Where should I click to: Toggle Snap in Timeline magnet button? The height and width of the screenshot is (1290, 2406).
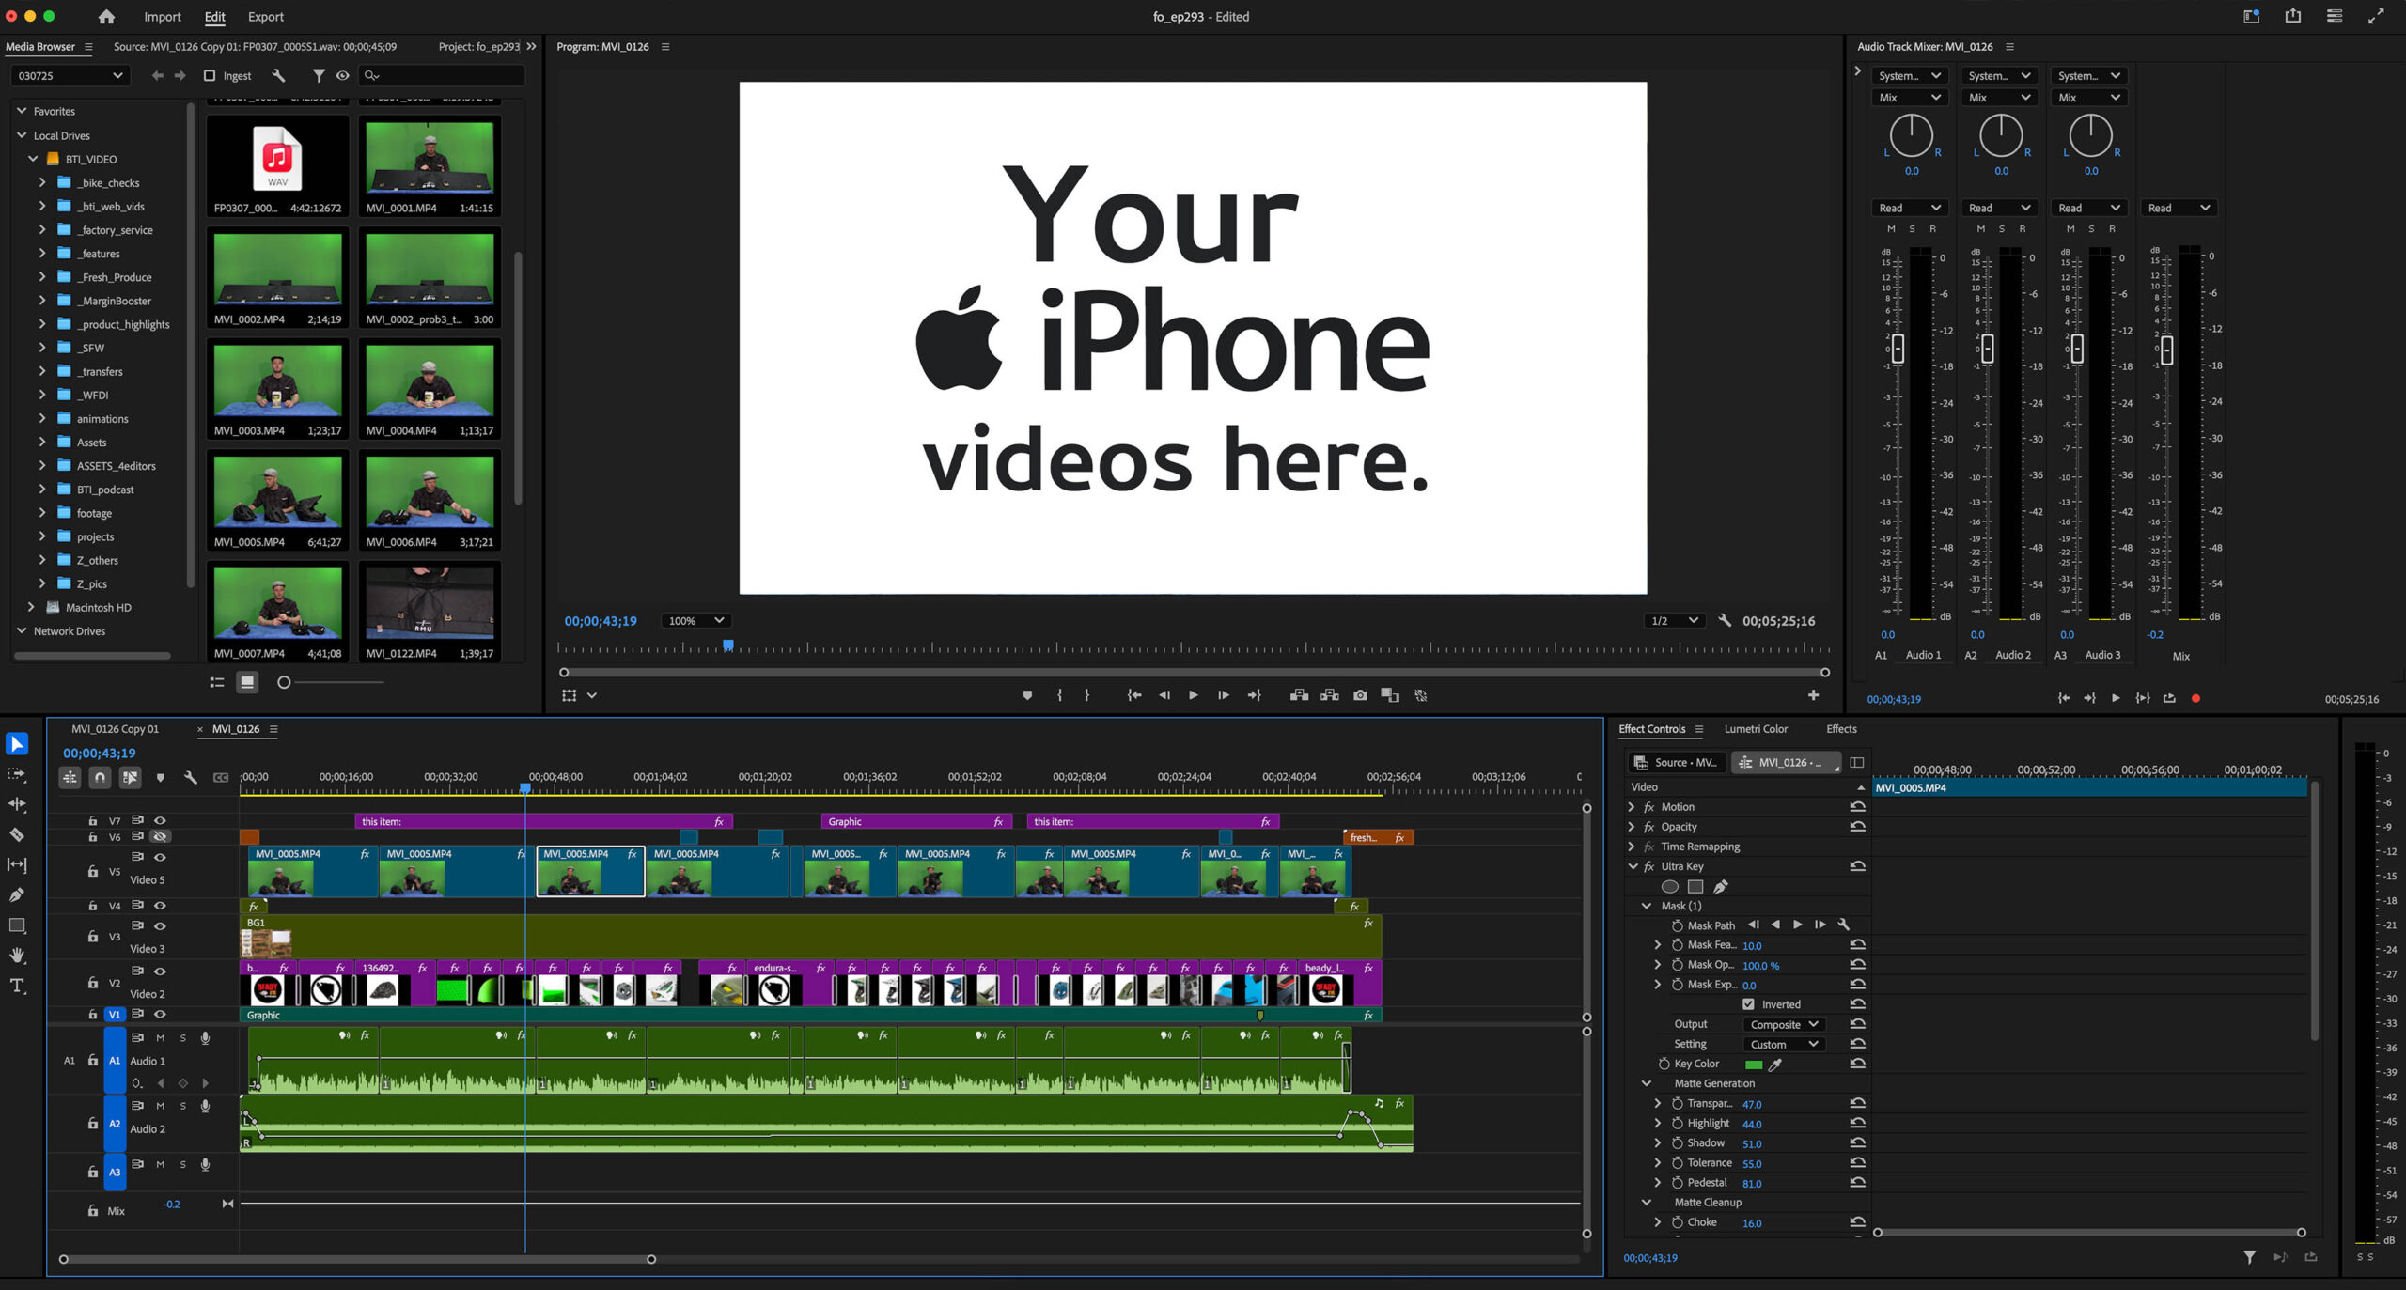tap(100, 777)
